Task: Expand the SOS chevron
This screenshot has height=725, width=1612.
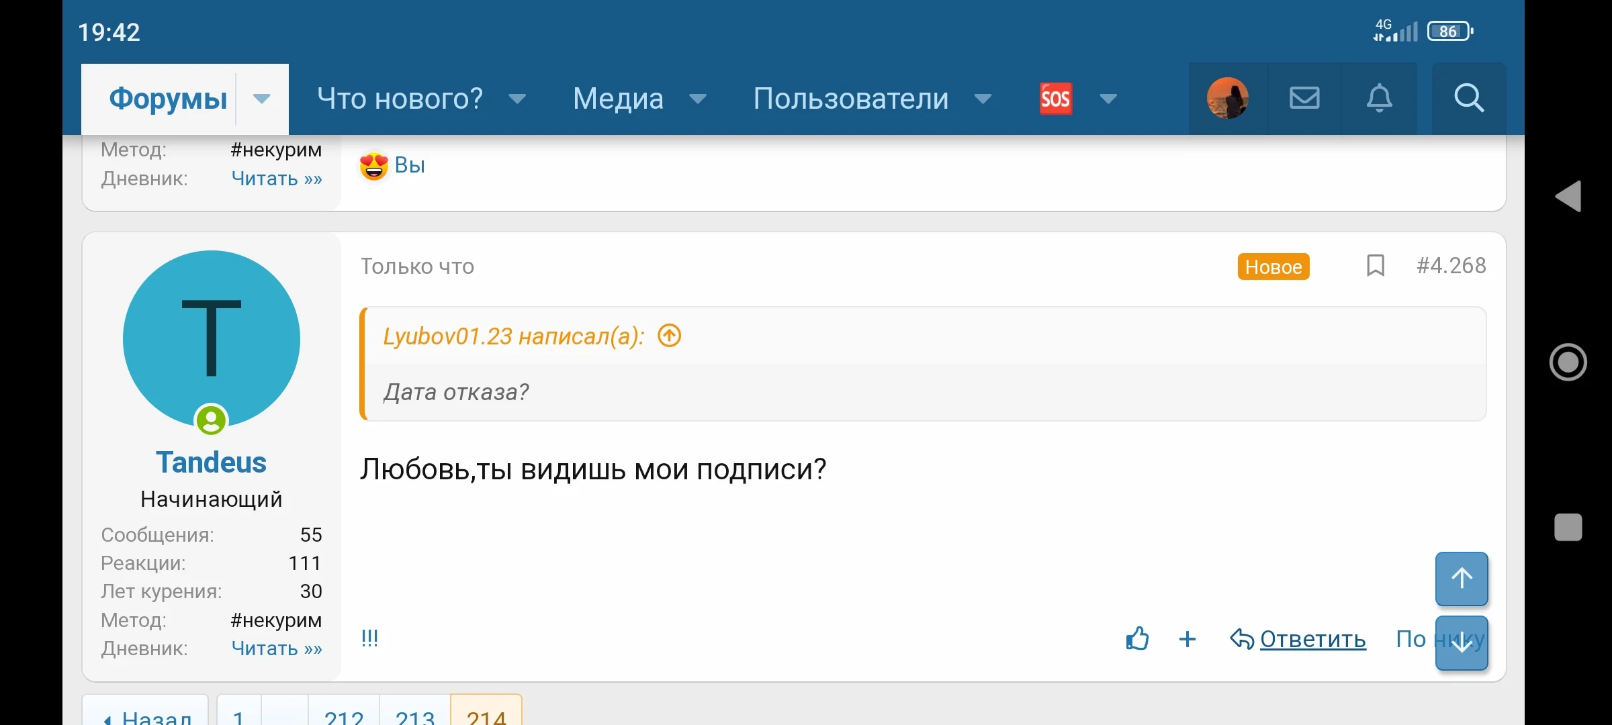Action: (1108, 99)
